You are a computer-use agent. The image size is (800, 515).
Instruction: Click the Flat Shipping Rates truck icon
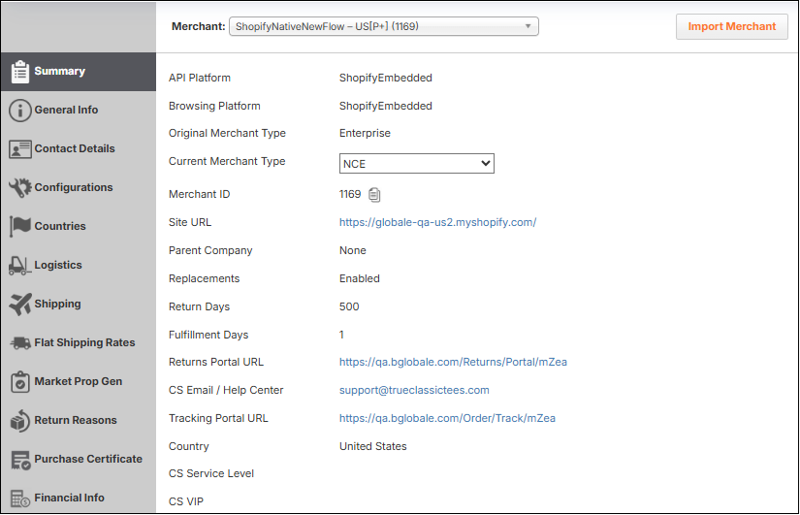pos(20,343)
